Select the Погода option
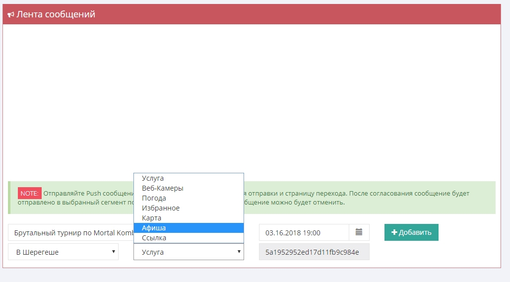The width and height of the screenshot is (510, 282). [x=154, y=198]
